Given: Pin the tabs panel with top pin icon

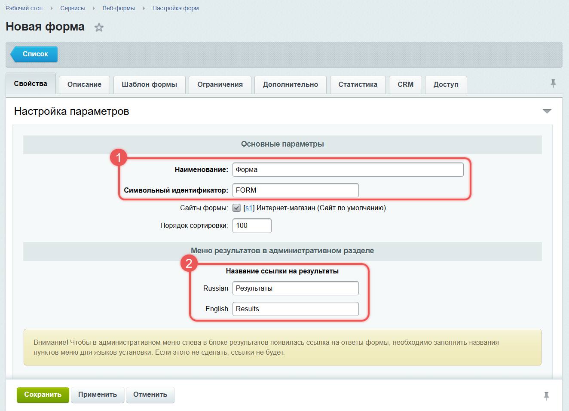Looking at the screenshot, I should coord(553,83).
